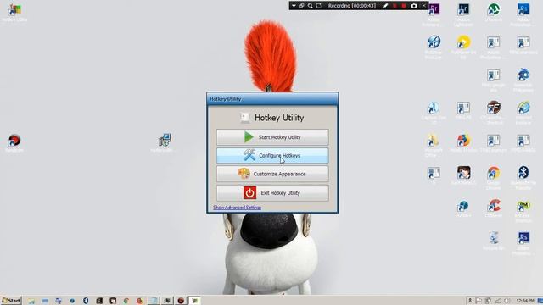Click the Bluetooth icon in taskbar
543x305 pixels.
point(86,301)
